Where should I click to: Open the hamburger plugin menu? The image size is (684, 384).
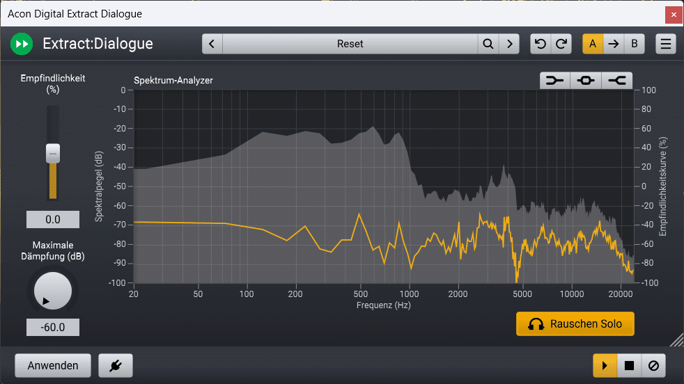click(x=666, y=44)
